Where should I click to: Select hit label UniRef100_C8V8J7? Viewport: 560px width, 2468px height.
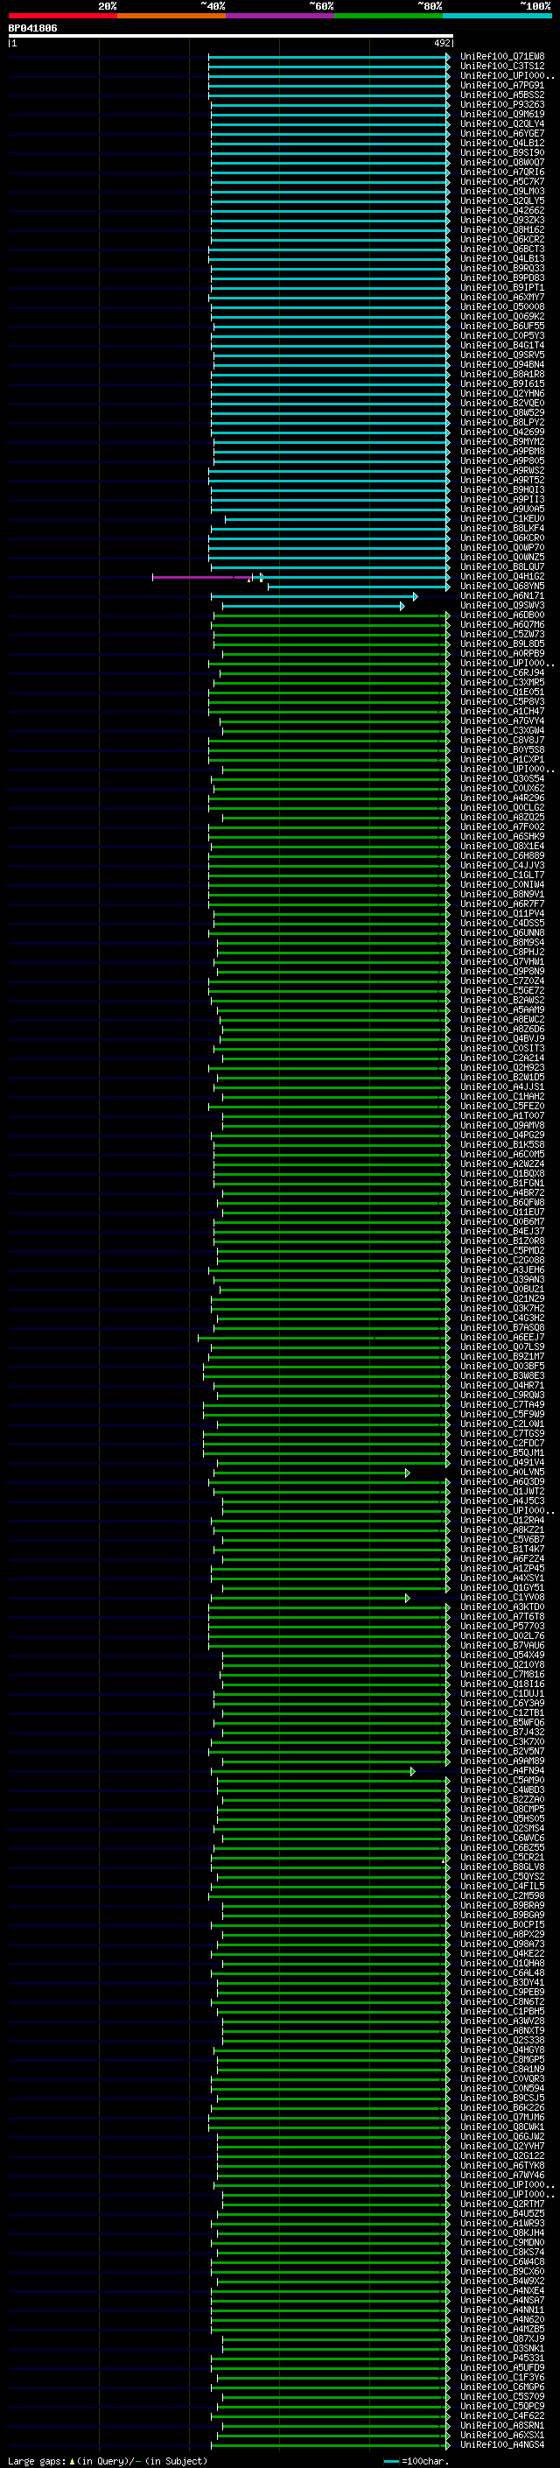click(502, 740)
